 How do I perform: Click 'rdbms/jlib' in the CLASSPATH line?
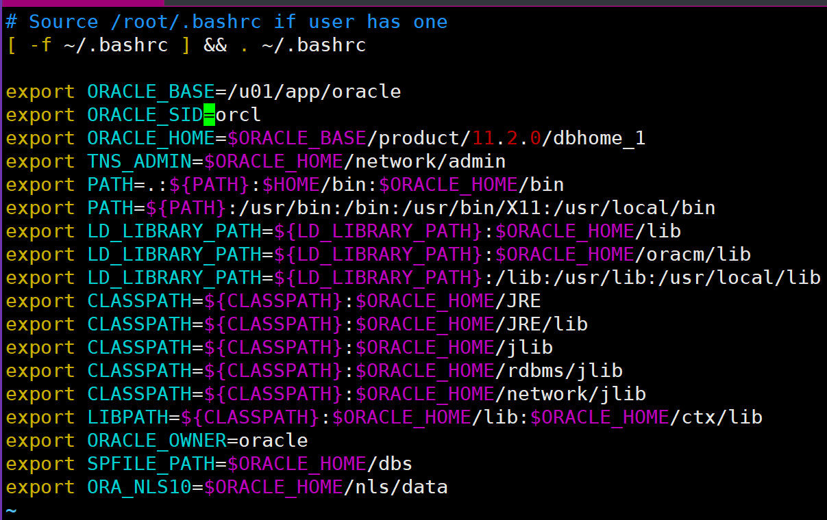coord(564,370)
